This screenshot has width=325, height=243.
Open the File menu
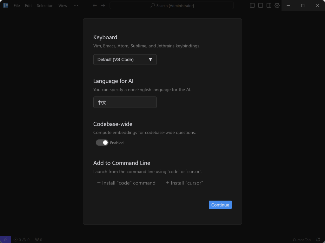17,5
